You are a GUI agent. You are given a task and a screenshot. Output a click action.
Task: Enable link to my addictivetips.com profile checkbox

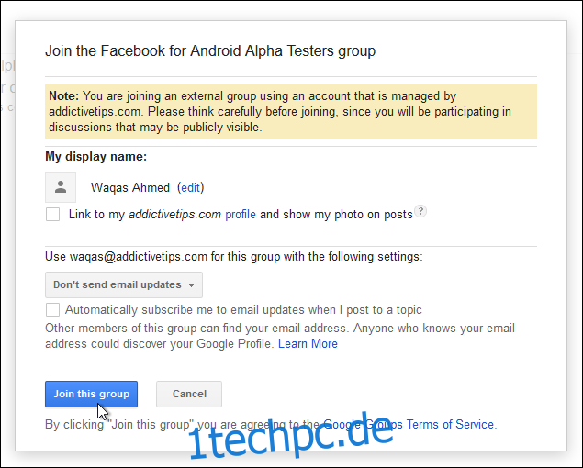point(52,214)
